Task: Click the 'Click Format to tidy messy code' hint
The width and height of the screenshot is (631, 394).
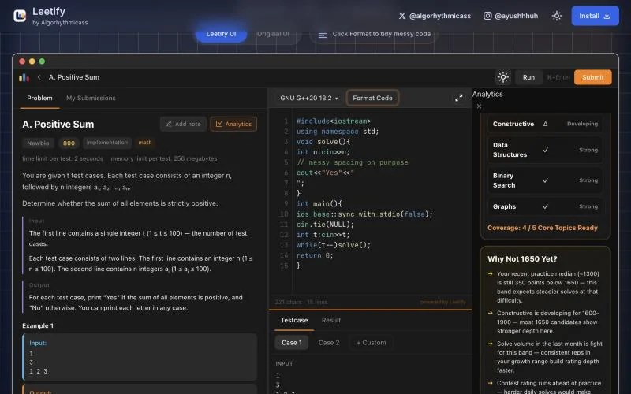Action: [374, 34]
